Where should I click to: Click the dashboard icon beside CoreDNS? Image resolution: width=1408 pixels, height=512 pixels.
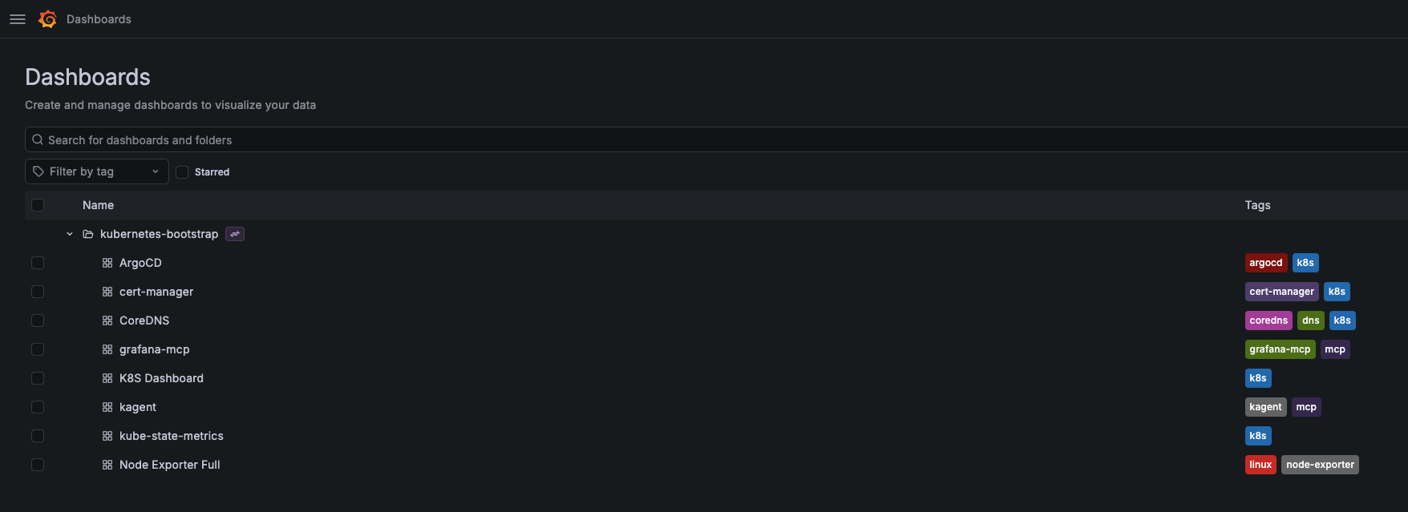click(107, 321)
